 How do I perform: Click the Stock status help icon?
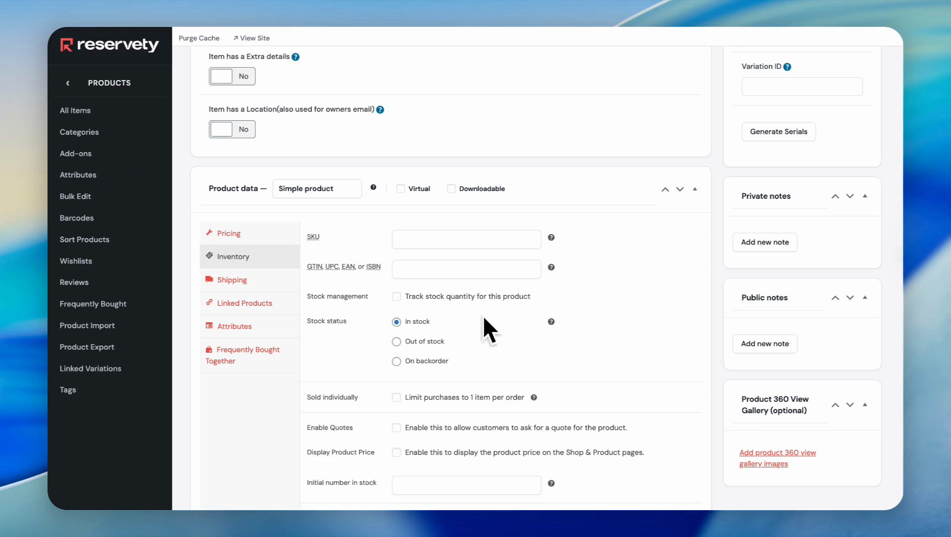[x=551, y=322]
